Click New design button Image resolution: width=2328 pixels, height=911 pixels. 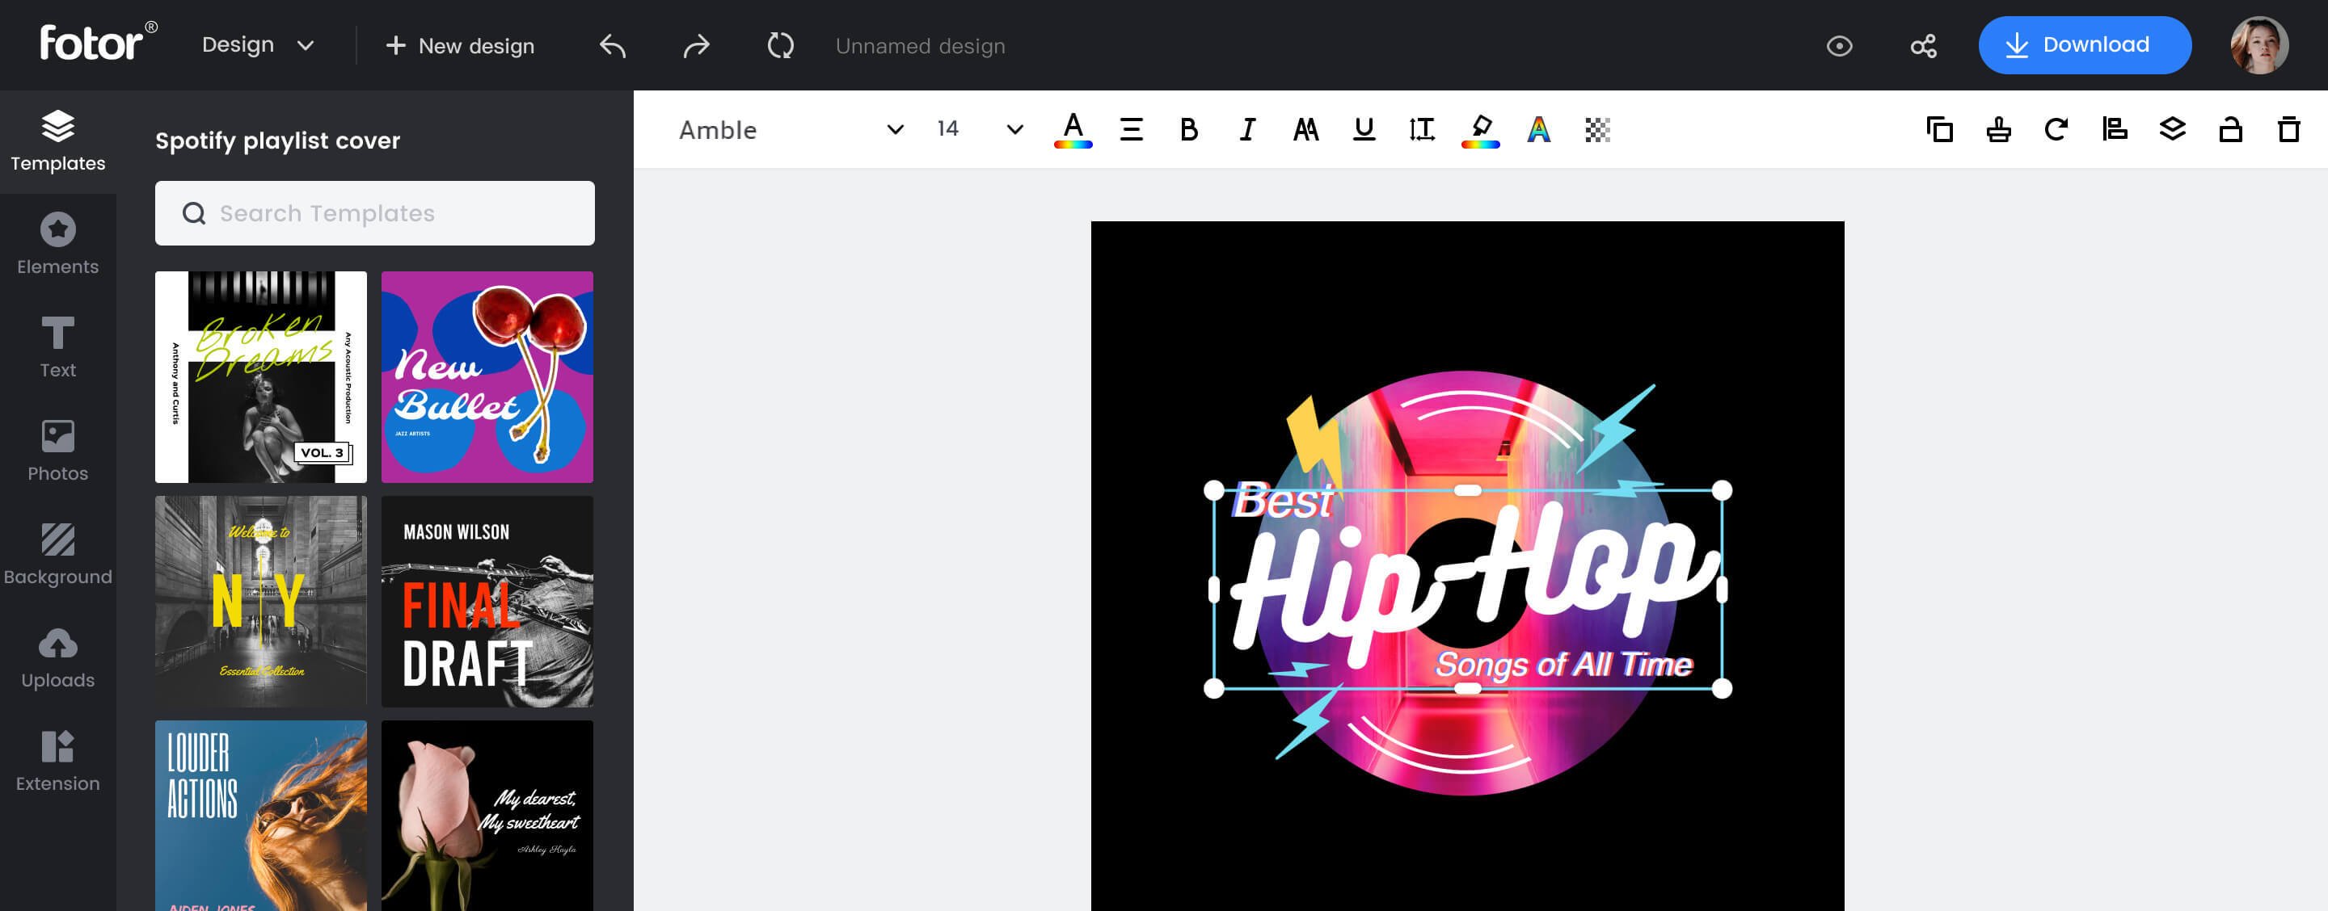point(459,44)
